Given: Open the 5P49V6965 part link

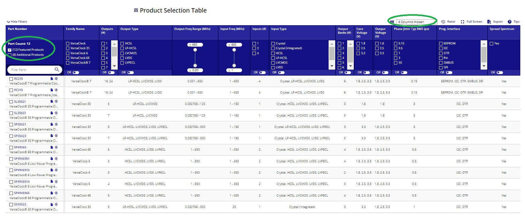Looking at the screenshot, I should (22, 193).
